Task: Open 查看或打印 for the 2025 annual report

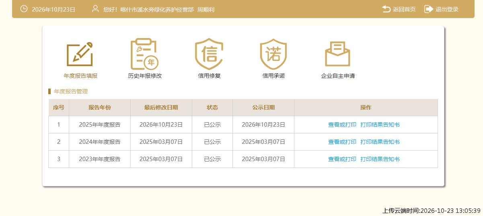Action: click(342, 125)
